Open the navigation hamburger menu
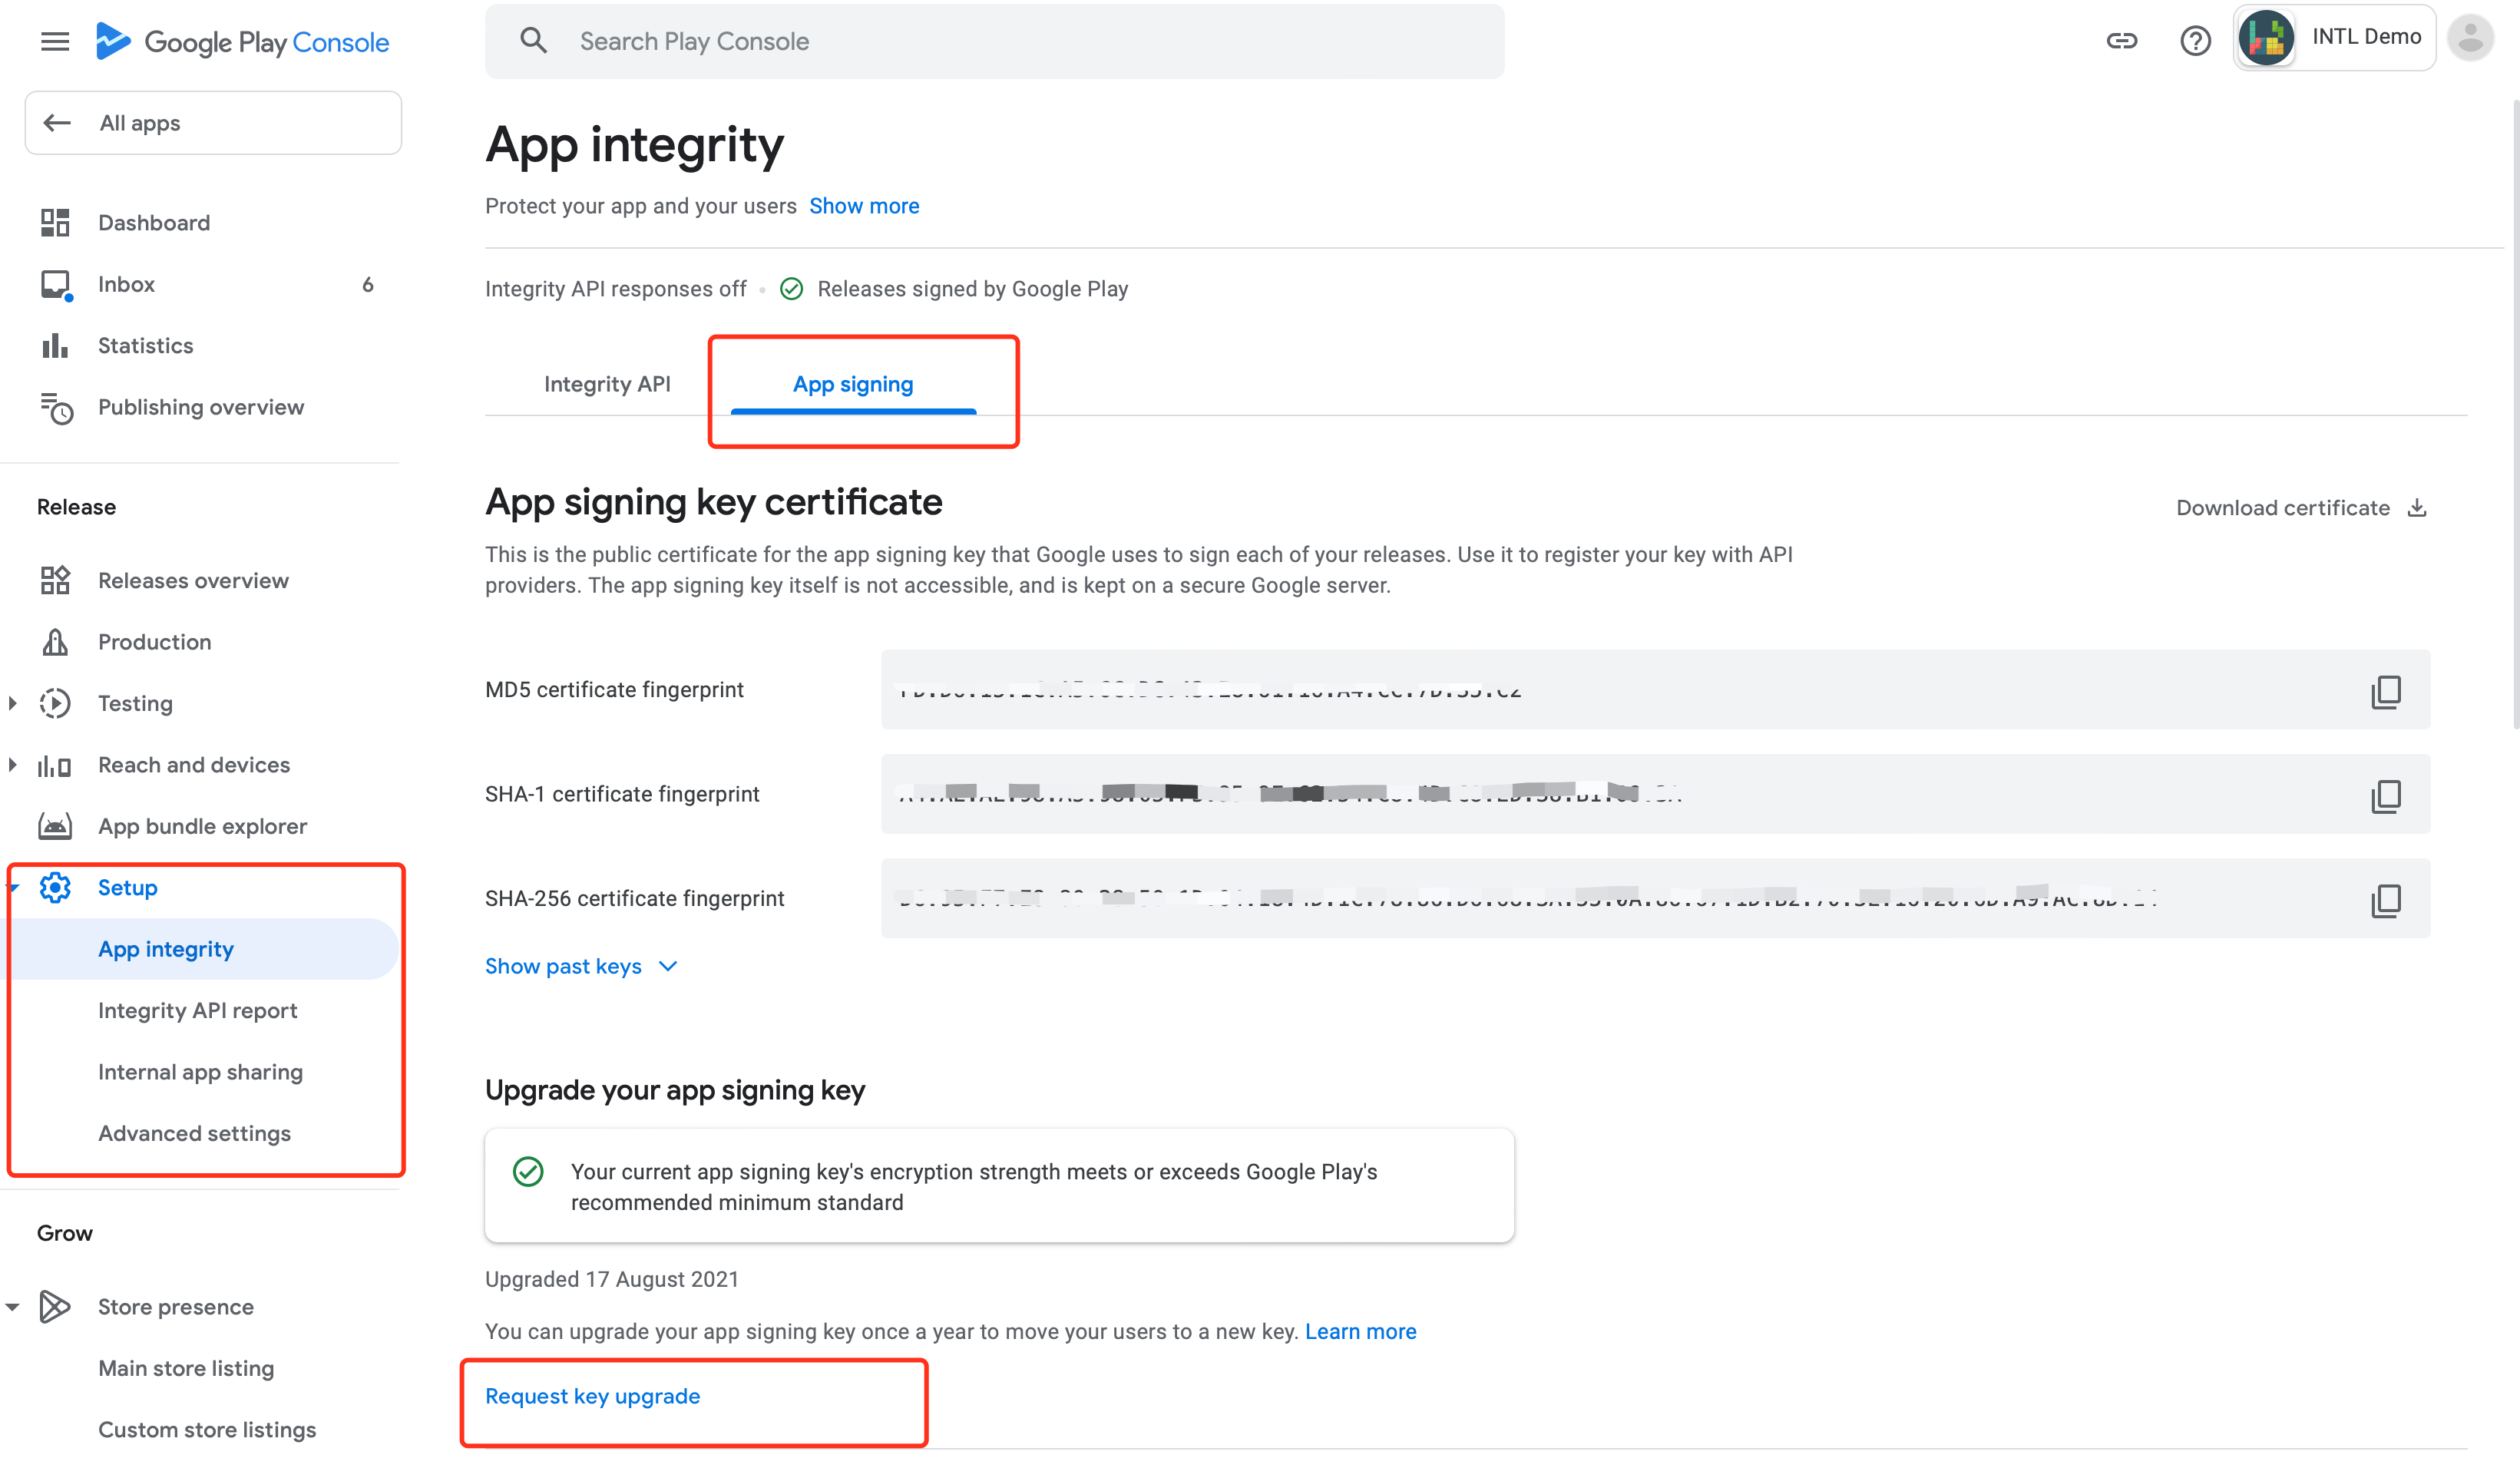The height and width of the screenshot is (1468, 2520). [x=55, y=41]
